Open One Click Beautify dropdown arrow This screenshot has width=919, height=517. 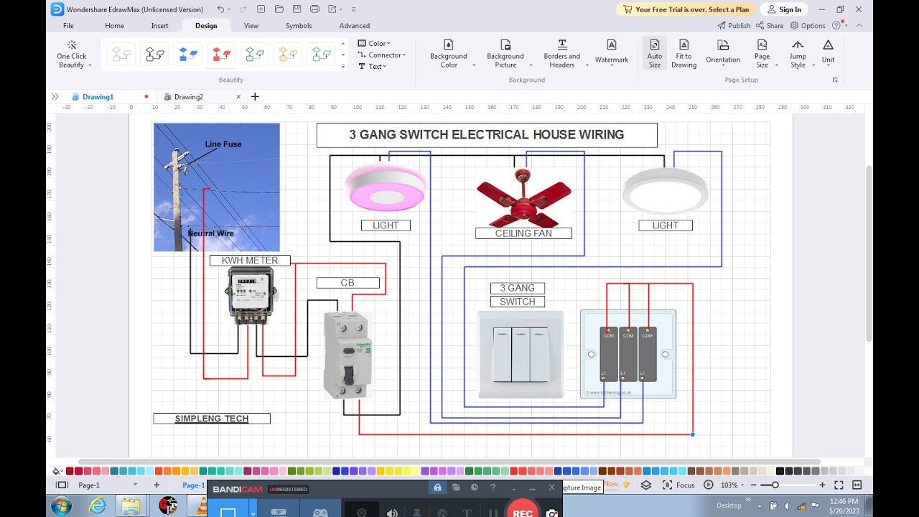click(90, 65)
